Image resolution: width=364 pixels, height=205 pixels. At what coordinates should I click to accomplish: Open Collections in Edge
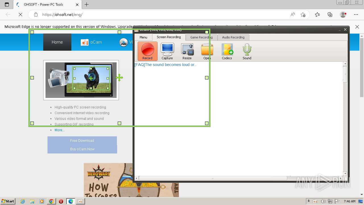(330, 15)
